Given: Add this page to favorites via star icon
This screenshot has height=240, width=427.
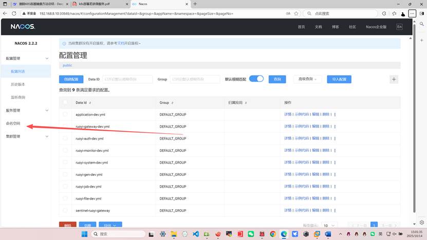Looking at the screenshot, I should click(x=296, y=13).
